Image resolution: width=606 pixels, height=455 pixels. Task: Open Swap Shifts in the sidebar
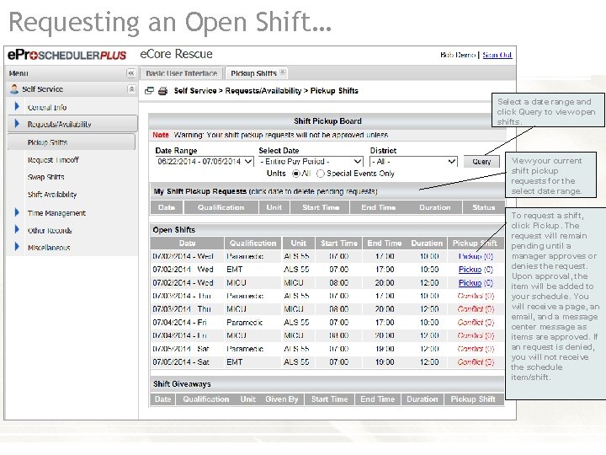tap(45, 177)
